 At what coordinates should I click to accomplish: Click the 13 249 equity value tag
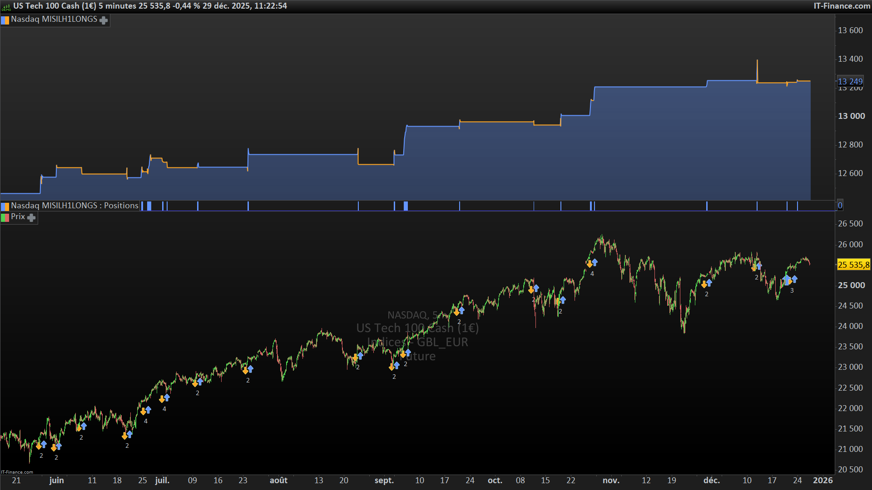(850, 82)
